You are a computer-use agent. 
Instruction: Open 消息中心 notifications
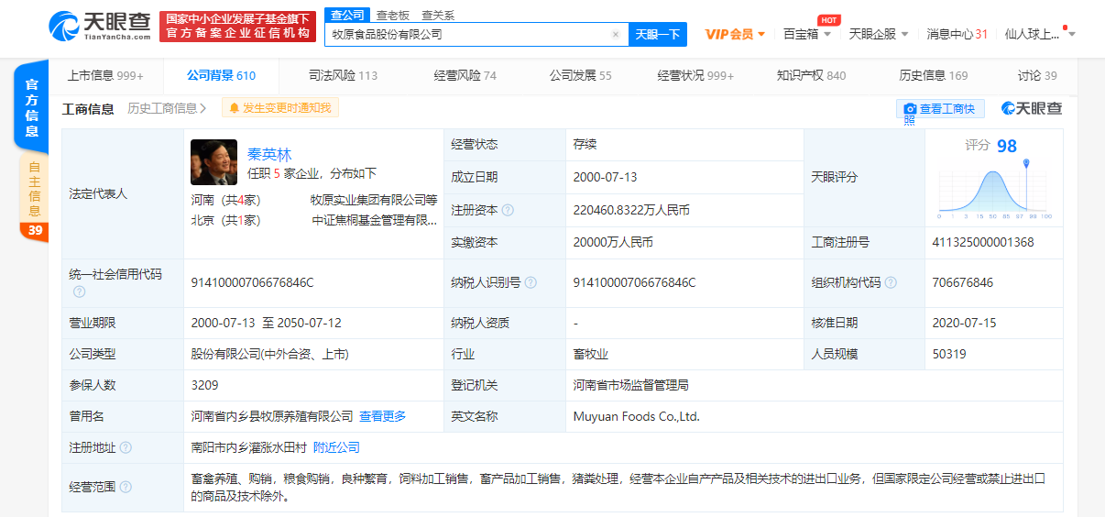pyautogui.click(x=957, y=34)
